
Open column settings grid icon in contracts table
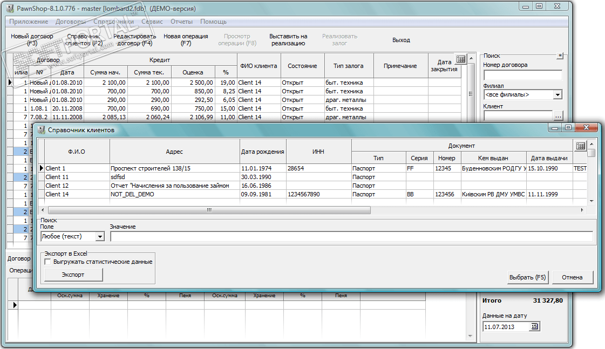pos(461,59)
